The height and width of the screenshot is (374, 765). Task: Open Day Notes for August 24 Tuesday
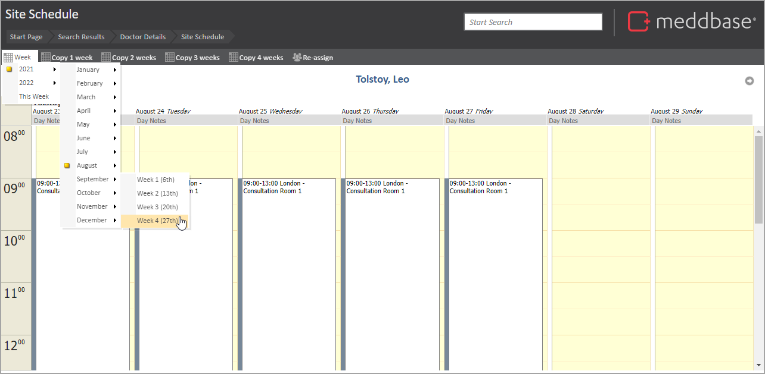(185, 121)
